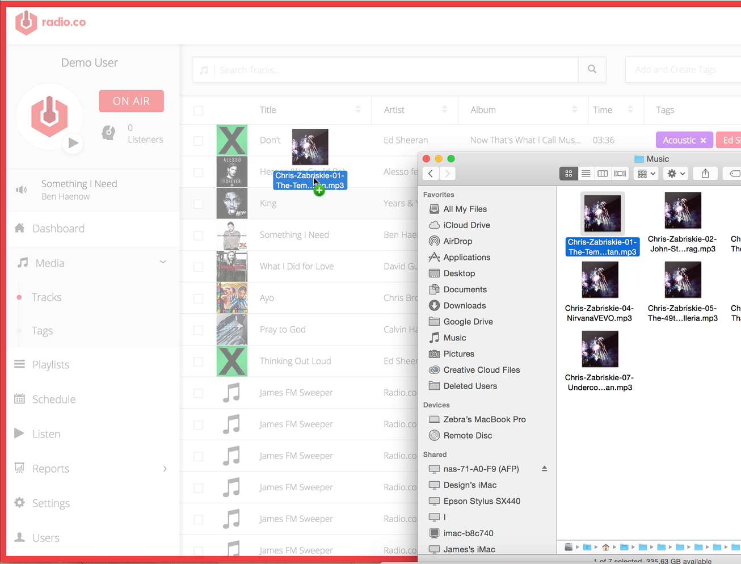The width and height of the screenshot is (741, 564).
Task: Toggle the ON AIR button
Action: tap(131, 101)
